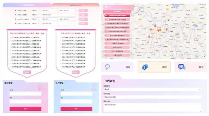Screen dimensions: 209x116
Task: Click the 留言 message board icon
Action: coord(182,67)
